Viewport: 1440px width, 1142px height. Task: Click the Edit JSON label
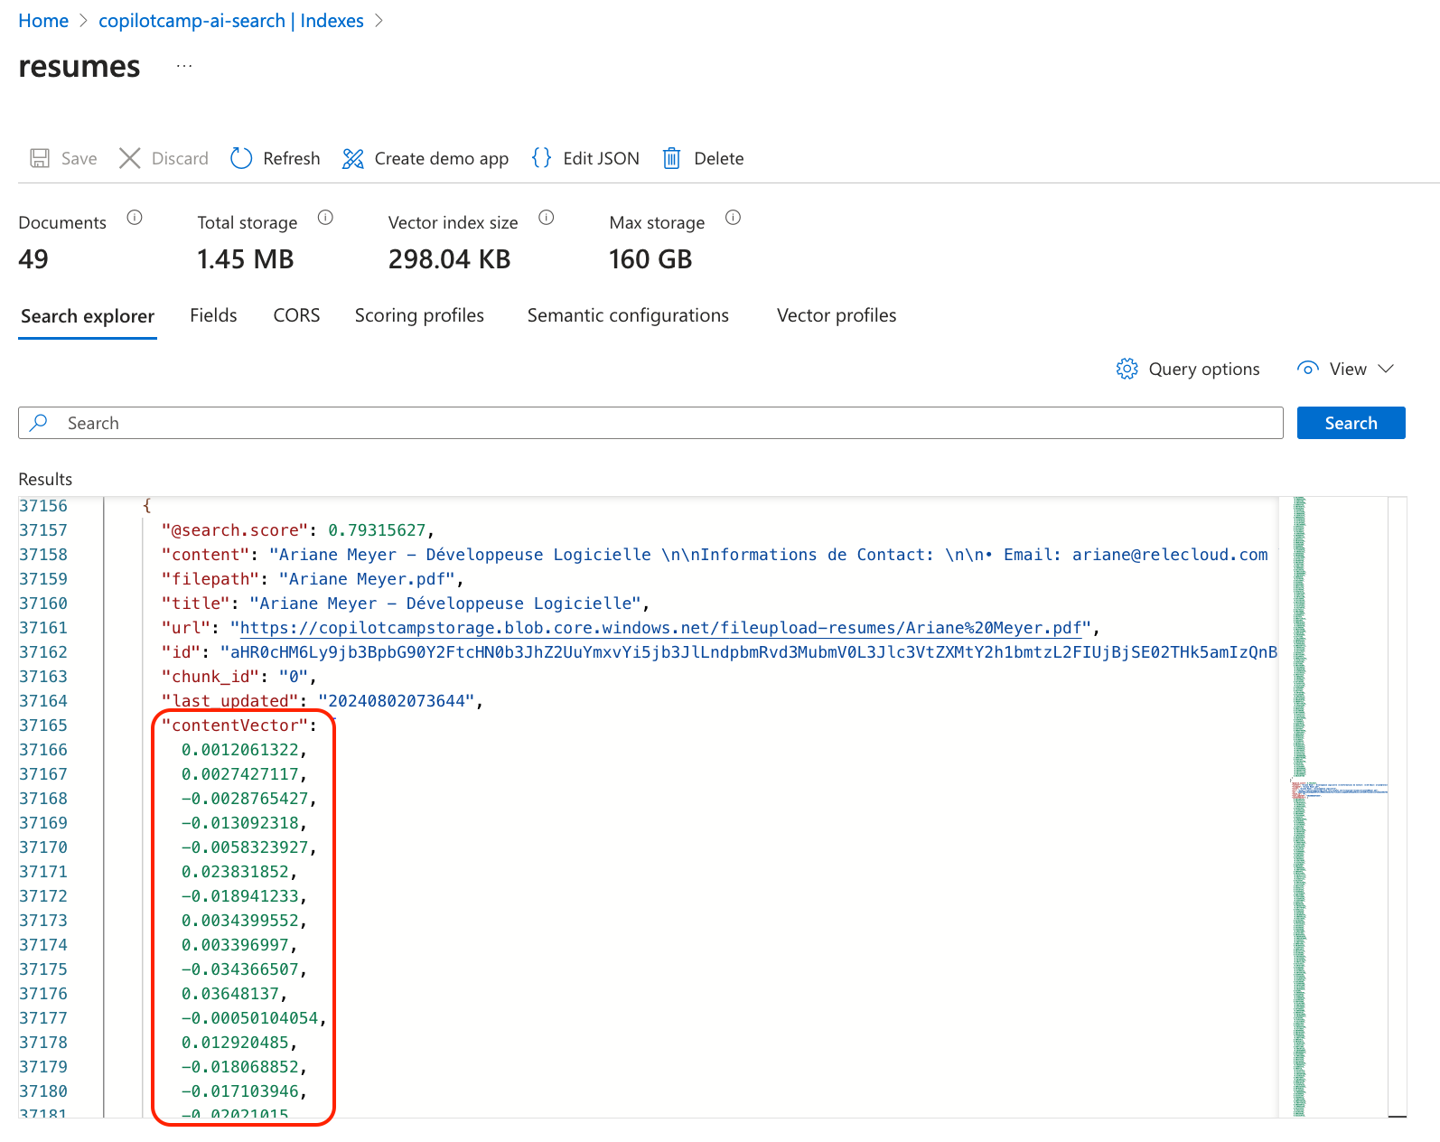[601, 158]
